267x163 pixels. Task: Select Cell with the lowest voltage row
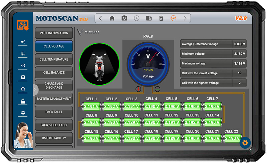(x=213, y=73)
